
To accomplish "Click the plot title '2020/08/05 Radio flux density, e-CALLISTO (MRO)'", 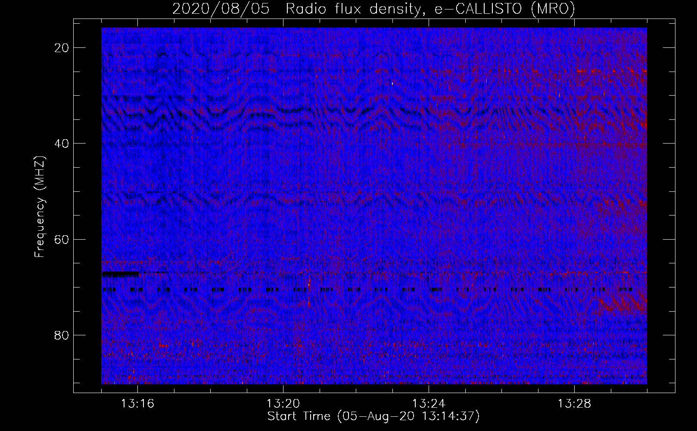I will click(373, 9).
